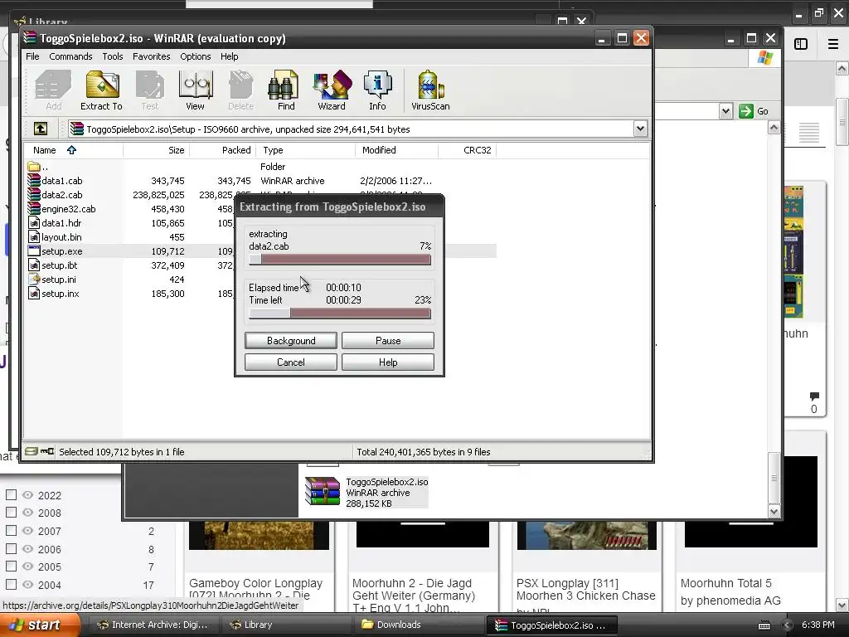
Task: Click drive icon in WinRAR status bar
Action: [31, 451]
